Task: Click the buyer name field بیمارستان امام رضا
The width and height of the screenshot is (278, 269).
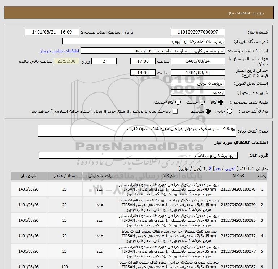Action: tap(144, 41)
